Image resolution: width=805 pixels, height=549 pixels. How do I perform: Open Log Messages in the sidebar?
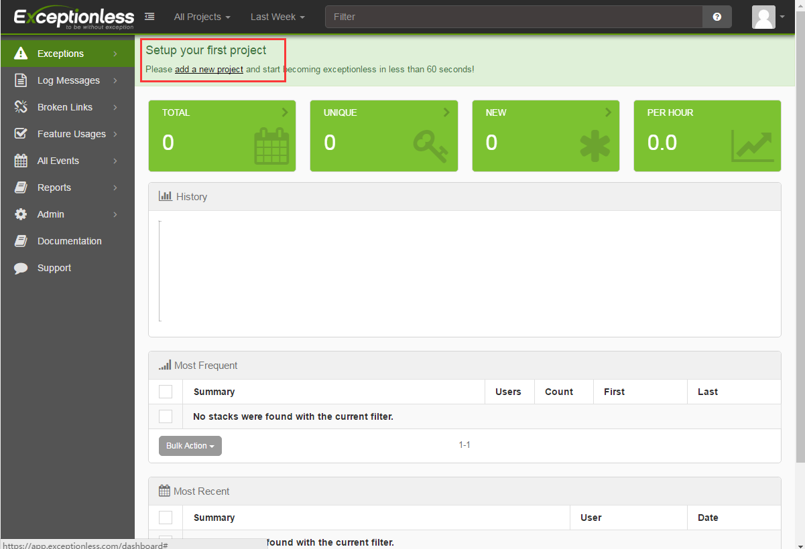click(68, 80)
